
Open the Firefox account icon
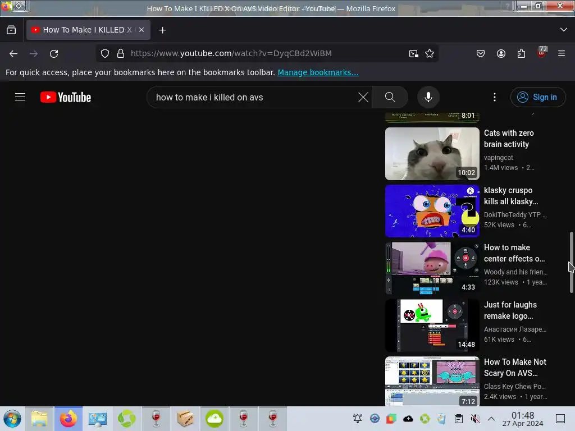coord(501,53)
